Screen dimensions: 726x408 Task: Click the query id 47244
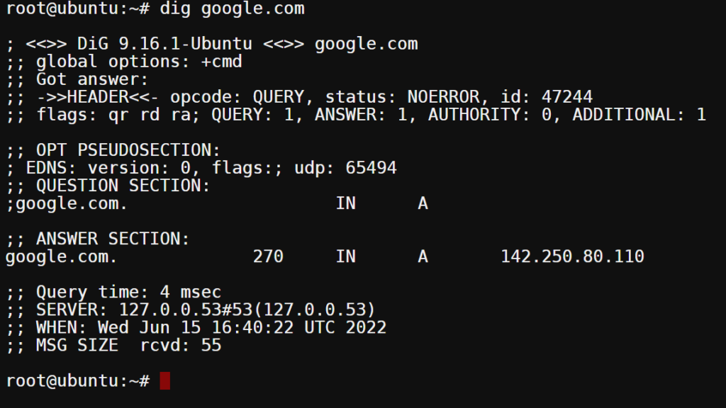[x=566, y=96]
